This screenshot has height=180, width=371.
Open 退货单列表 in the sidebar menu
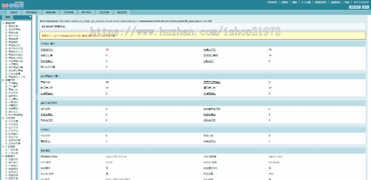pos(14,143)
